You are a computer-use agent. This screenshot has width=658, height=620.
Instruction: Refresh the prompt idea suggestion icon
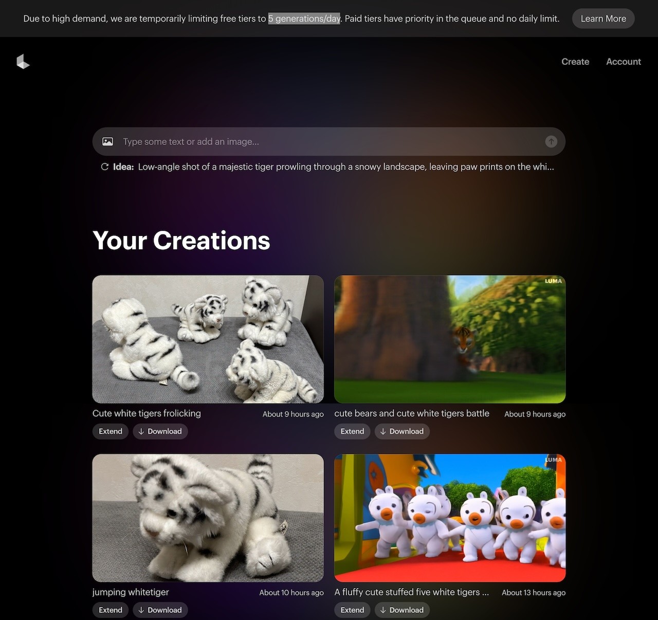pyautogui.click(x=105, y=167)
